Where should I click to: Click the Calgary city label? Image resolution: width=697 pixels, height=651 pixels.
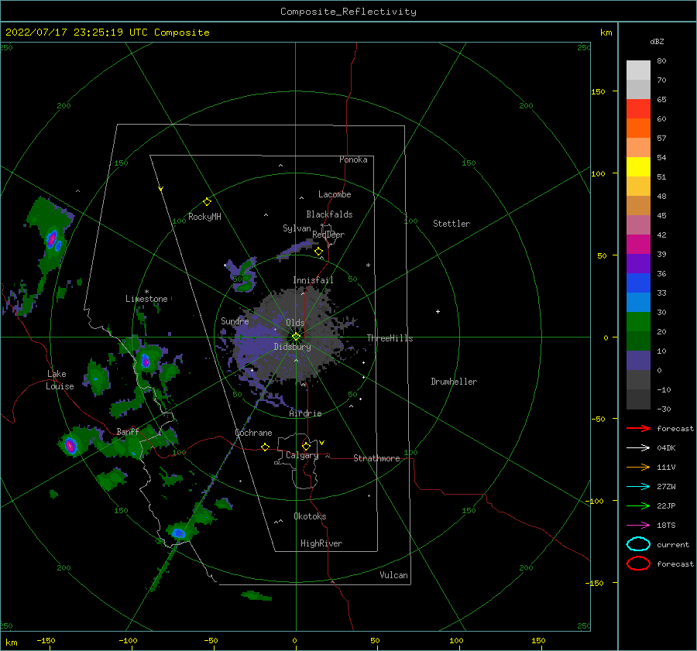click(302, 455)
